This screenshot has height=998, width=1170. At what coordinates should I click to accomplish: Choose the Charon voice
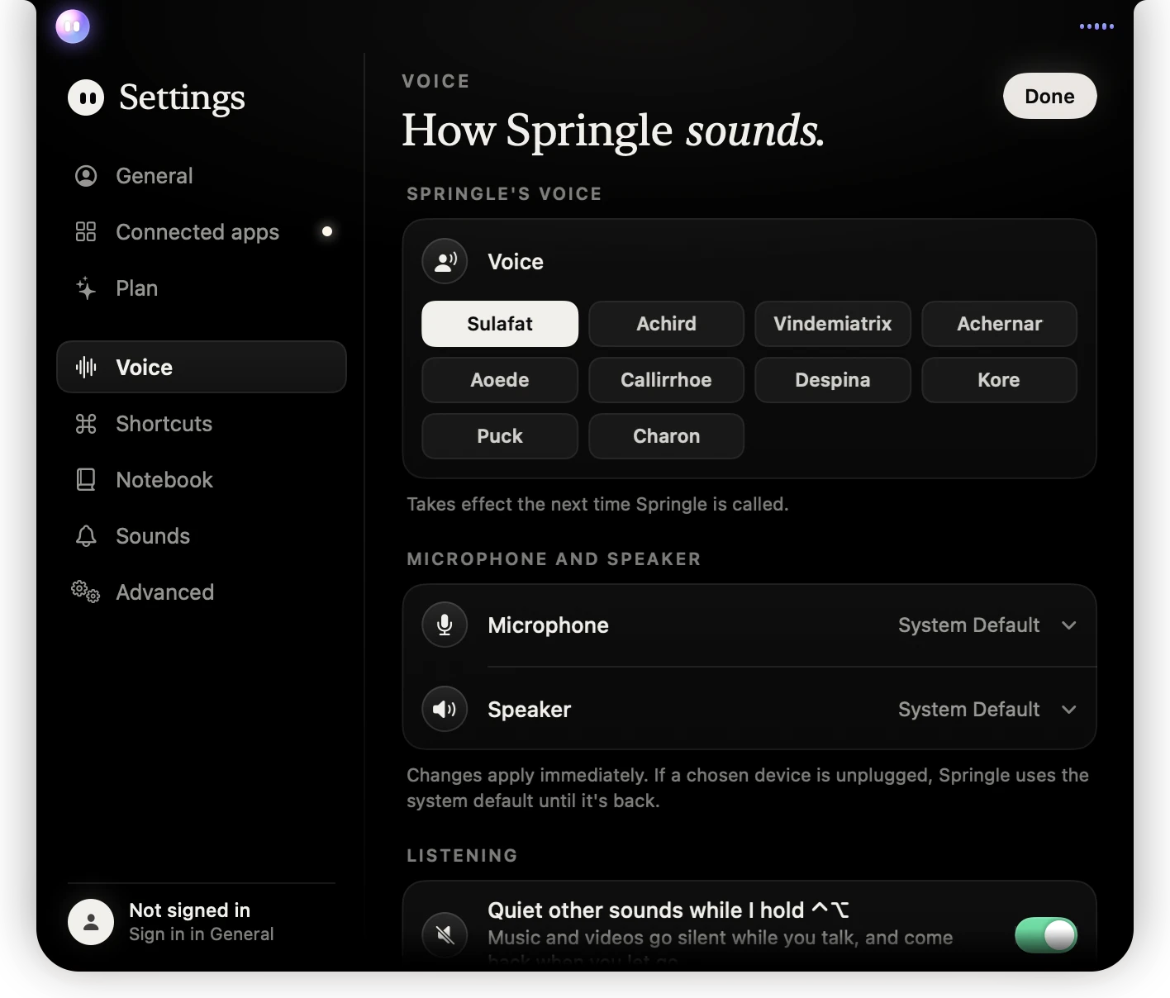click(666, 436)
